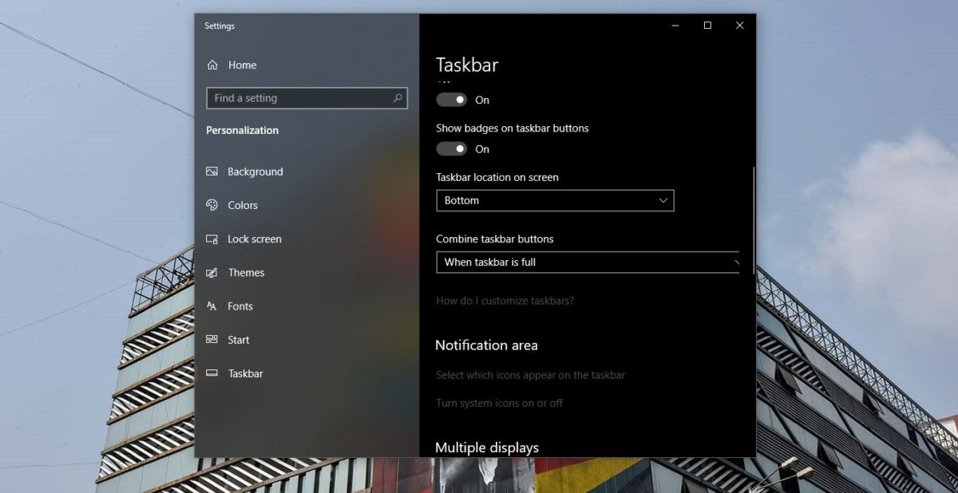Select the Background personalization icon
This screenshot has width=958, height=493.
point(212,171)
